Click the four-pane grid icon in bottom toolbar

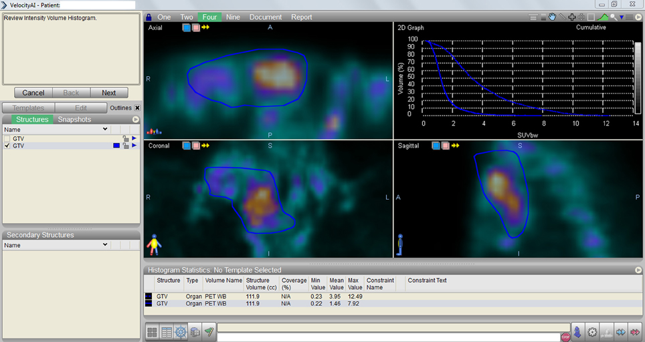click(152, 332)
